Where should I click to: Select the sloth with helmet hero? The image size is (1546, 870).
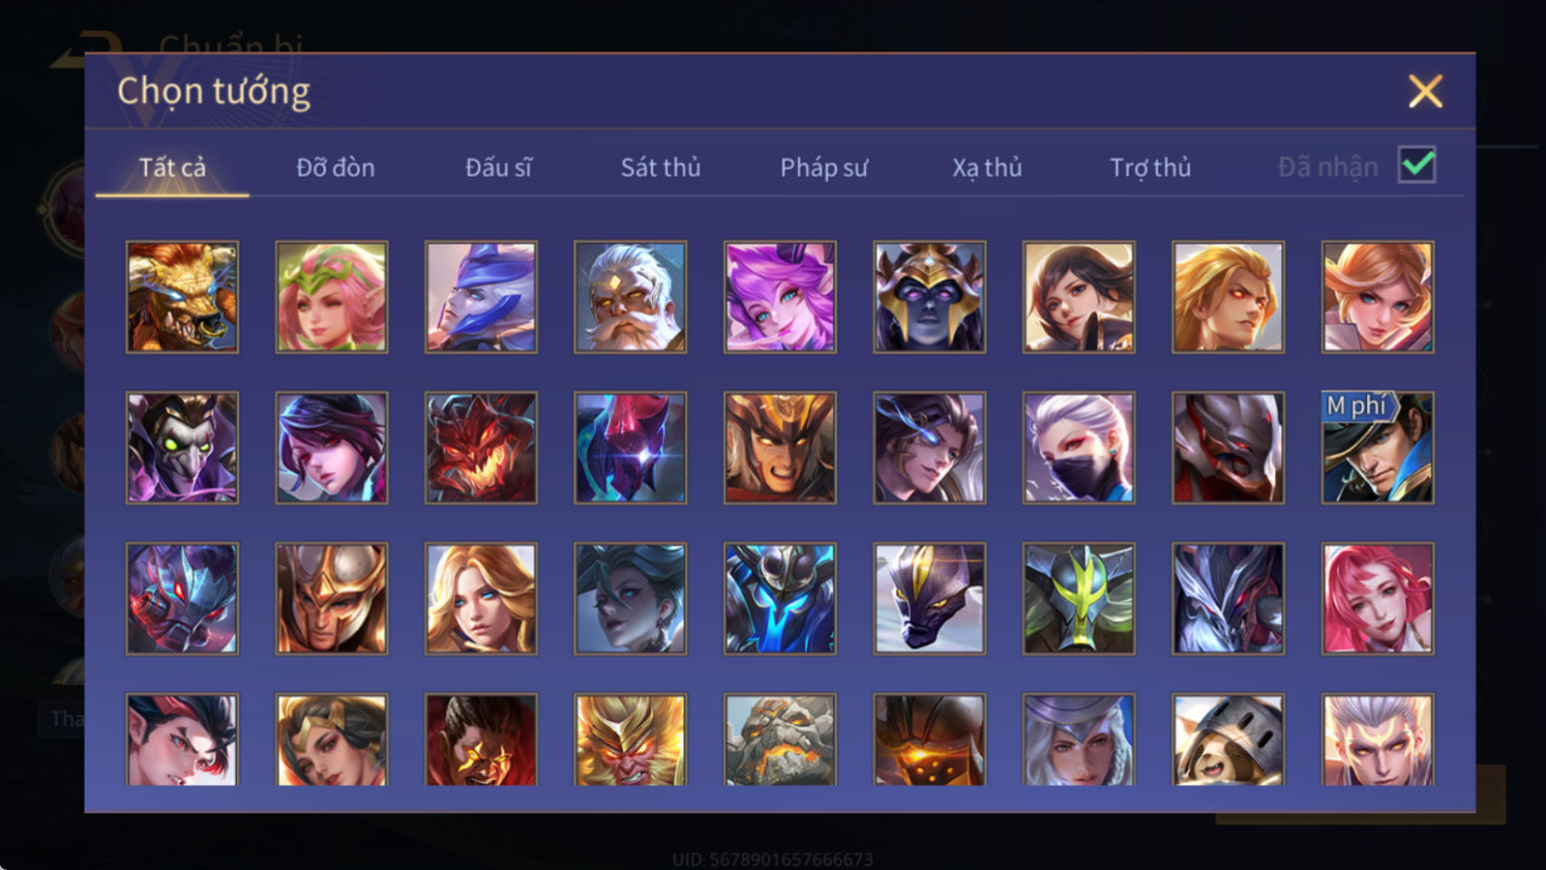1228,740
